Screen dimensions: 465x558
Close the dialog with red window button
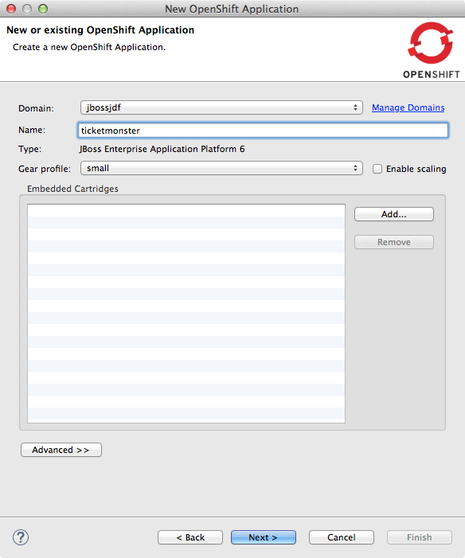[11, 9]
